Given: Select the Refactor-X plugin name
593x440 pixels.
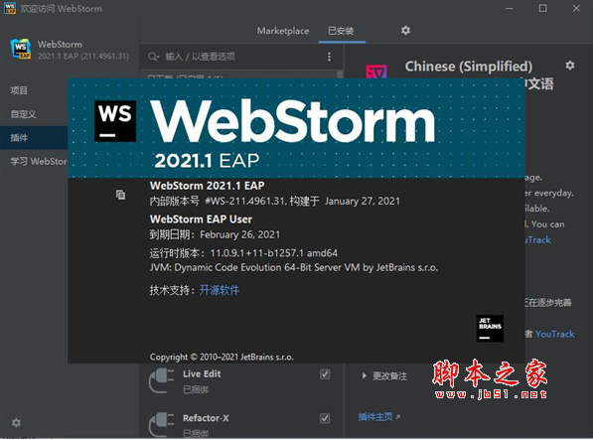Looking at the screenshot, I should click(x=206, y=418).
